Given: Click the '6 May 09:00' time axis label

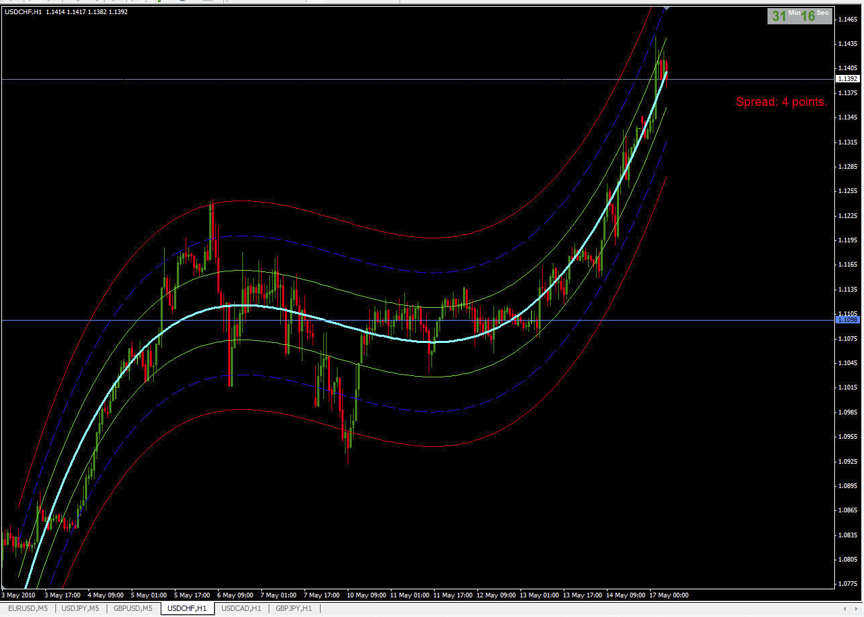Looking at the screenshot, I should (x=235, y=595).
